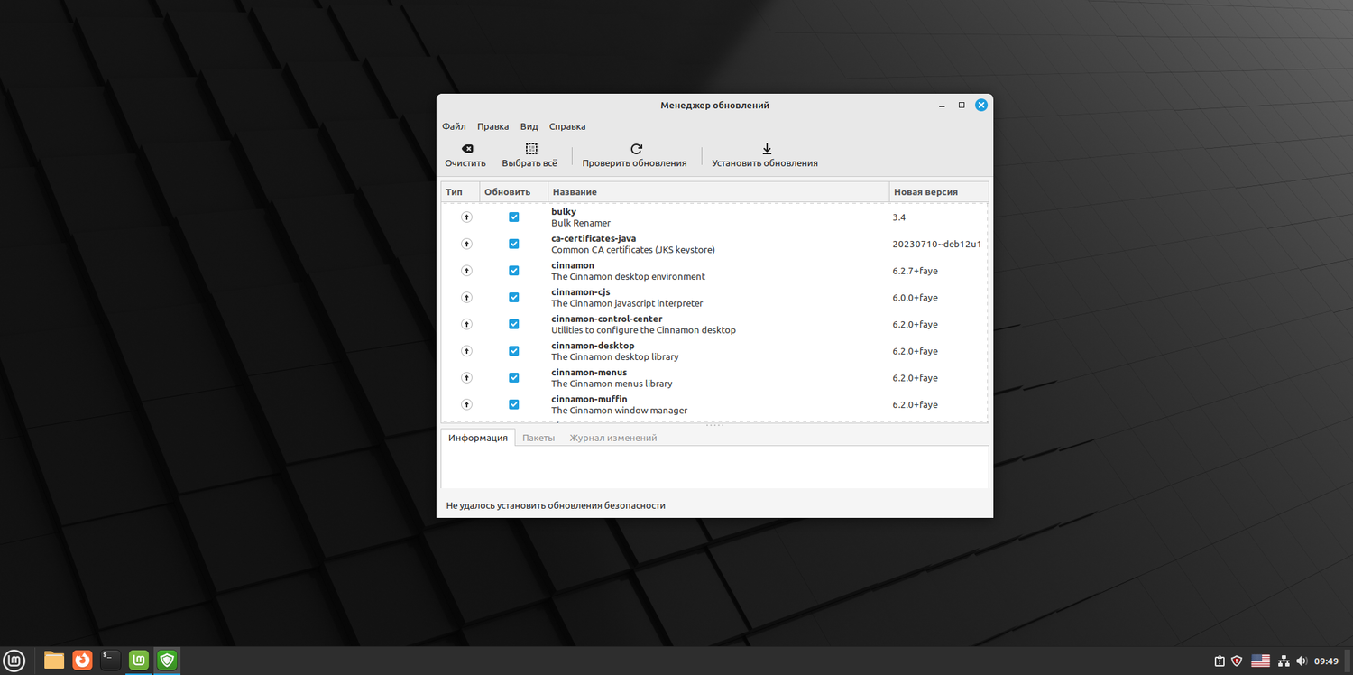The height and width of the screenshot is (675, 1353).
Task: Select the cinnamon-menus package name
Action: pos(589,373)
